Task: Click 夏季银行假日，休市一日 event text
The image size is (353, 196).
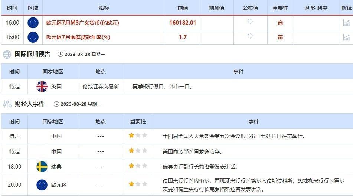Action: tap(163, 86)
